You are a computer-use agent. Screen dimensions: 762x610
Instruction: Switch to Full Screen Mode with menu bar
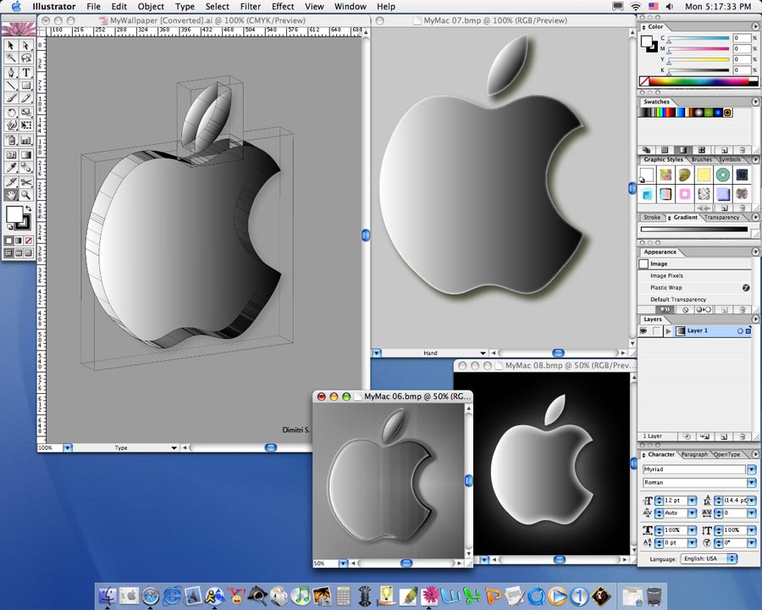[19, 253]
